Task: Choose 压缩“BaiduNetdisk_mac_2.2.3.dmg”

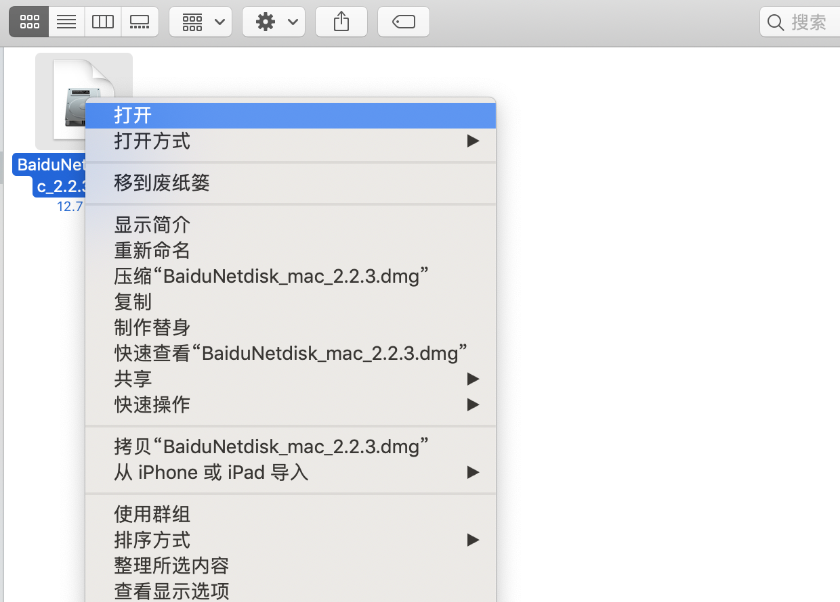Action: pyautogui.click(x=291, y=276)
